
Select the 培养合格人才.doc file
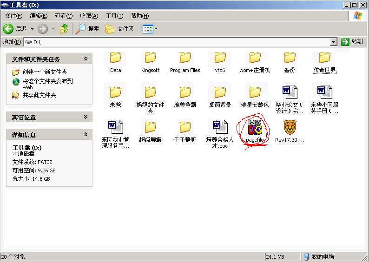point(220,134)
